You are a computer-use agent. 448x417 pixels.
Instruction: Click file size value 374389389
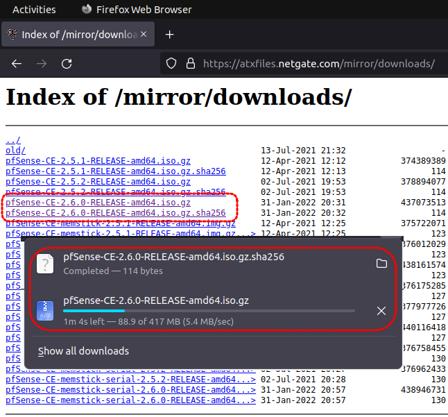tap(423, 161)
